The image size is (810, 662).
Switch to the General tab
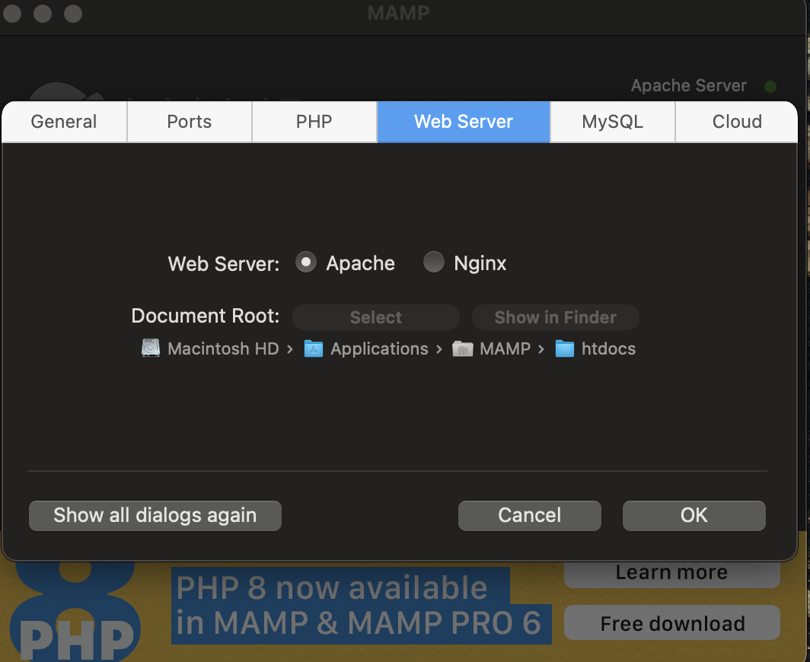pos(63,121)
